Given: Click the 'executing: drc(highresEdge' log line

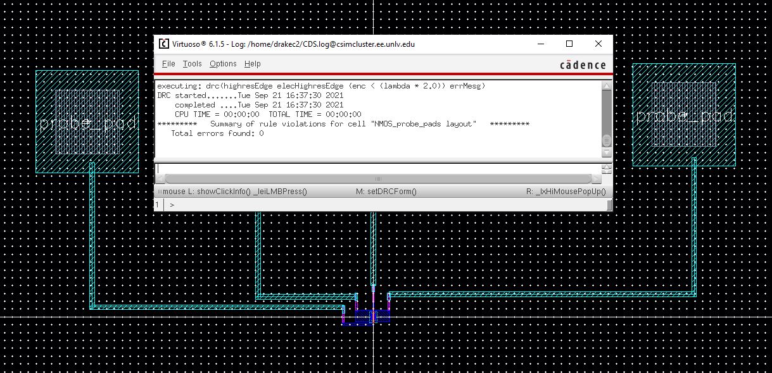Looking at the screenshot, I should (321, 86).
